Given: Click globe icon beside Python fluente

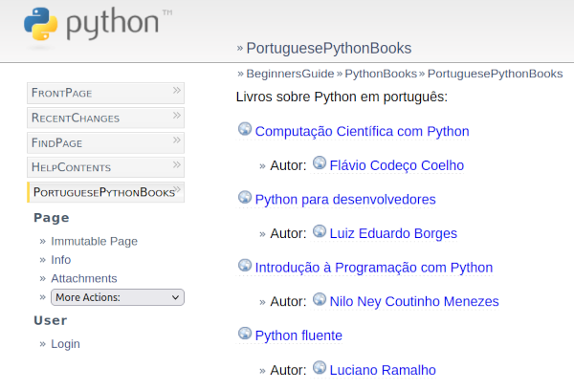Looking at the screenshot, I should [x=245, y=333].
